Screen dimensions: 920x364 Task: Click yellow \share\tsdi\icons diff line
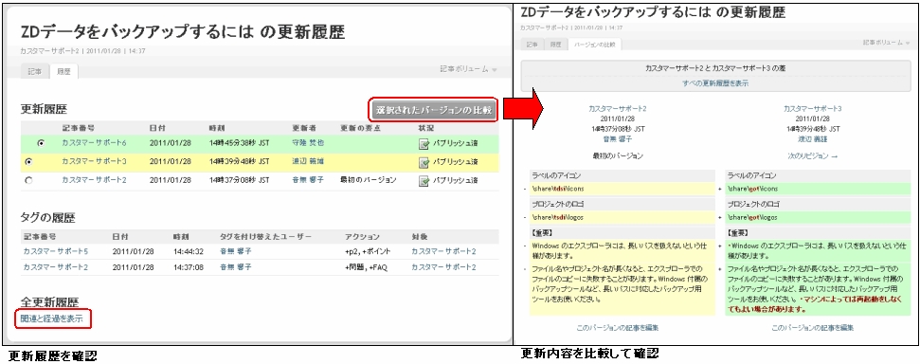622,189
